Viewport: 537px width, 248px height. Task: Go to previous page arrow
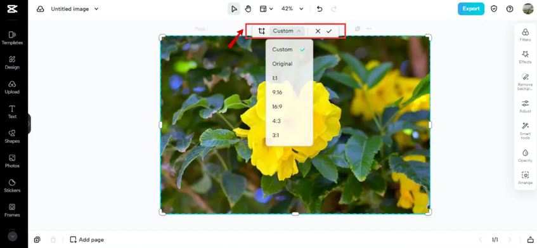(481, 240)
